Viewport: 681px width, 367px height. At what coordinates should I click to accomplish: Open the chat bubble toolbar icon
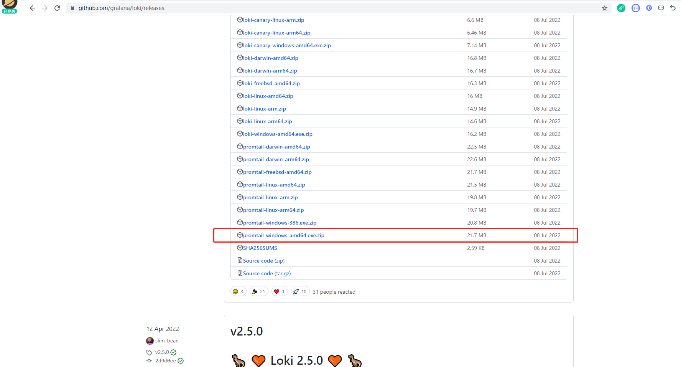pyautogui.click(x=661, y=8)
